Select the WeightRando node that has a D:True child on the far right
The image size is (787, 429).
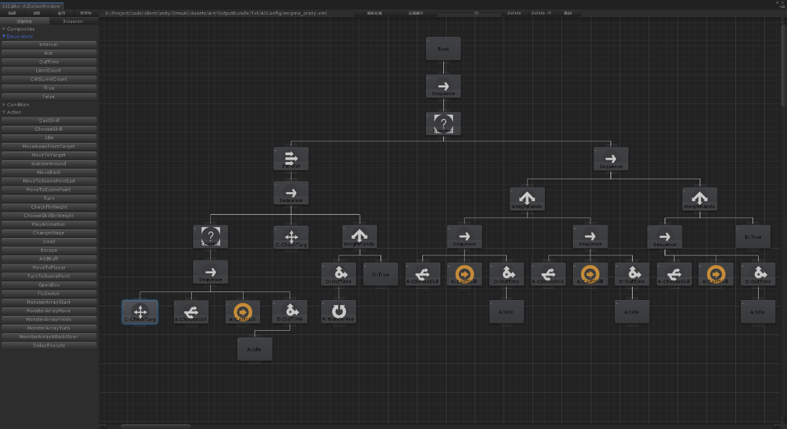[700, 199]
